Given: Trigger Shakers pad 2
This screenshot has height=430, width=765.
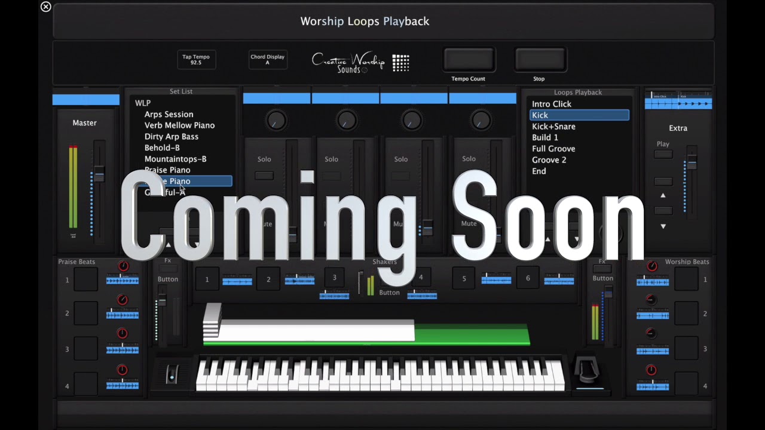Looking at the screenshot, I should [268, 279].
